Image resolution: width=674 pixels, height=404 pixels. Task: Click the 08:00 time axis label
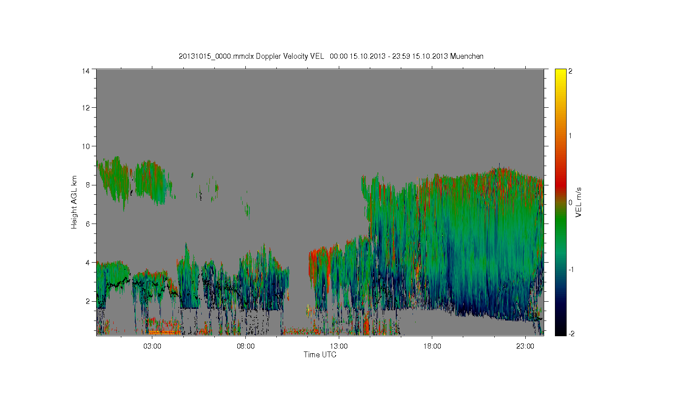click(x=246, y=347)
